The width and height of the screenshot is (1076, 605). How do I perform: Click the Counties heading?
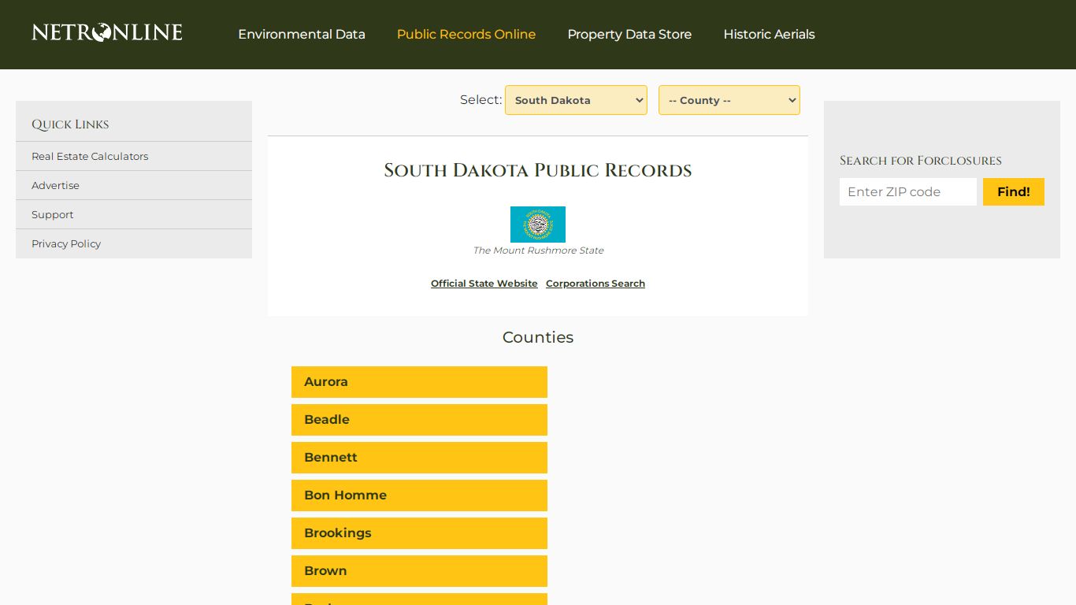click(x=538, y=337)
